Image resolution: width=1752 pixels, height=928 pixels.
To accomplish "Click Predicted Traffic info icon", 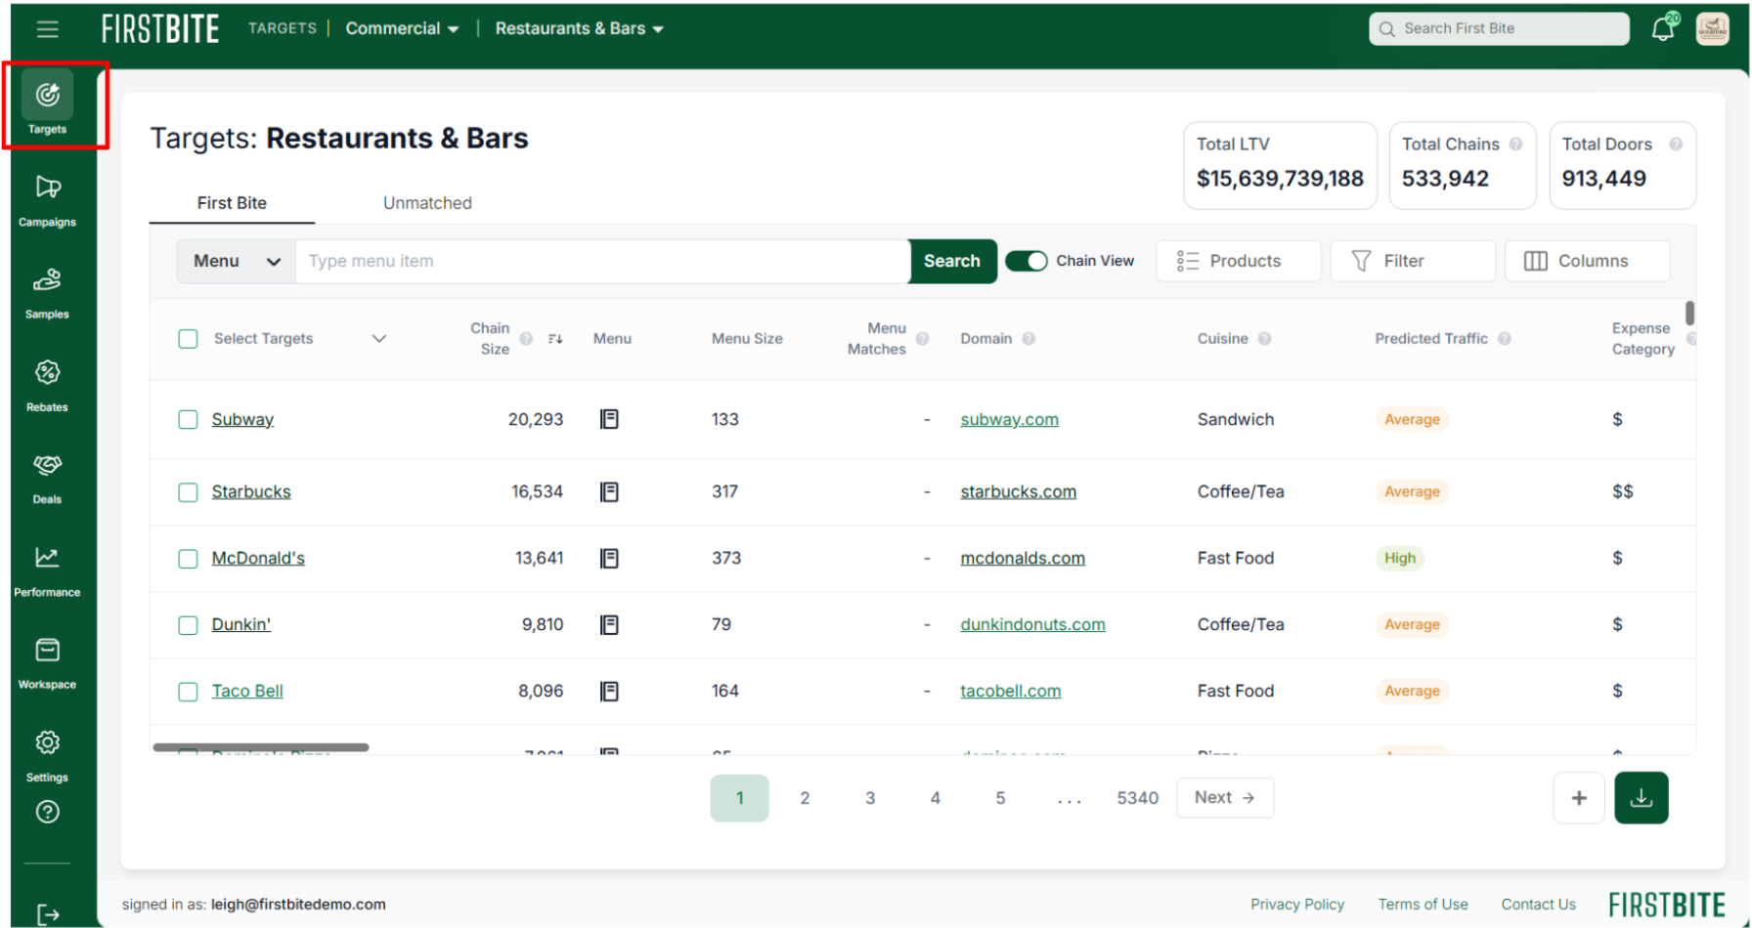I will [x=1504, y=339].
